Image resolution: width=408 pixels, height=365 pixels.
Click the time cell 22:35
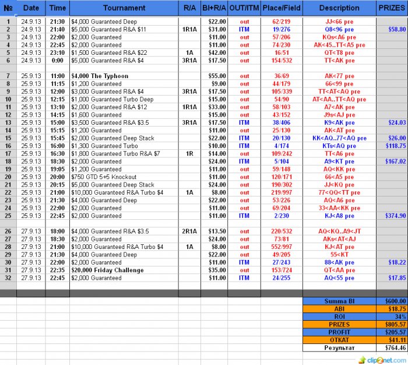[58, 270]
